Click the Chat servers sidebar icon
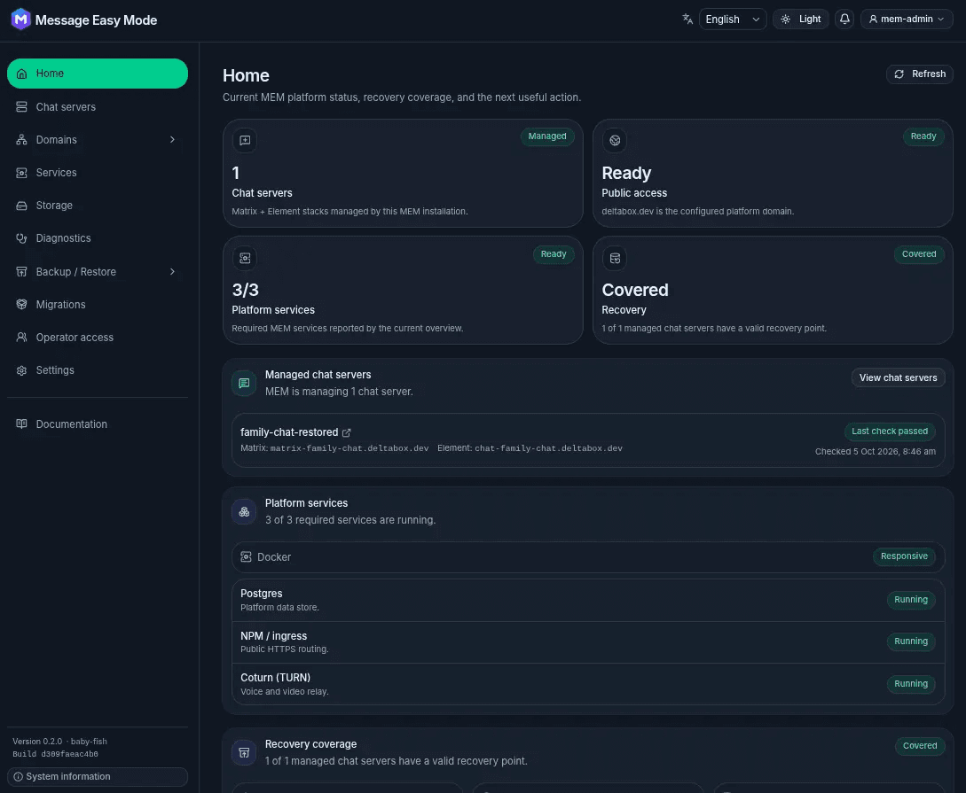 21,107
